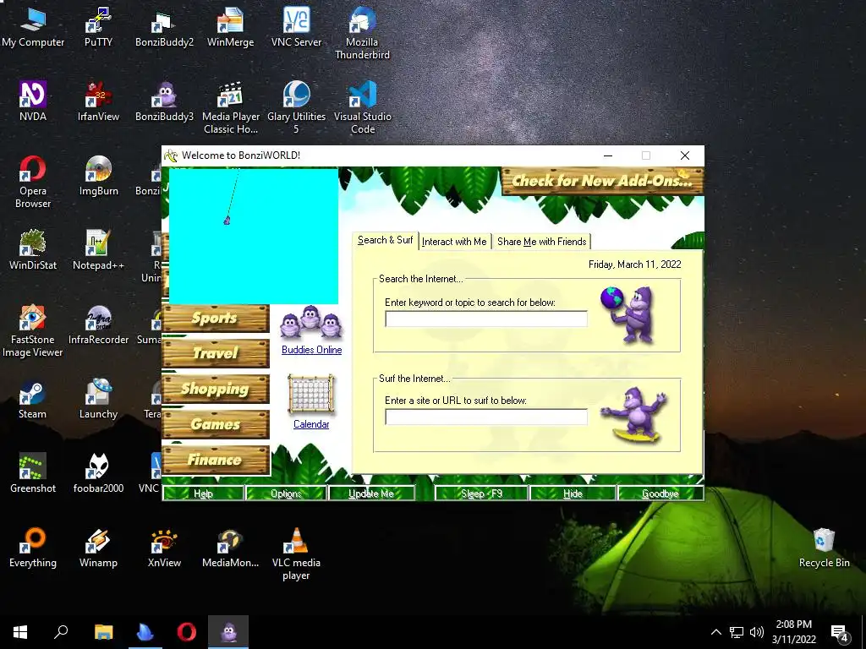Open the Buddies Online link
The image size is (866, 649).
pos(311,350)
